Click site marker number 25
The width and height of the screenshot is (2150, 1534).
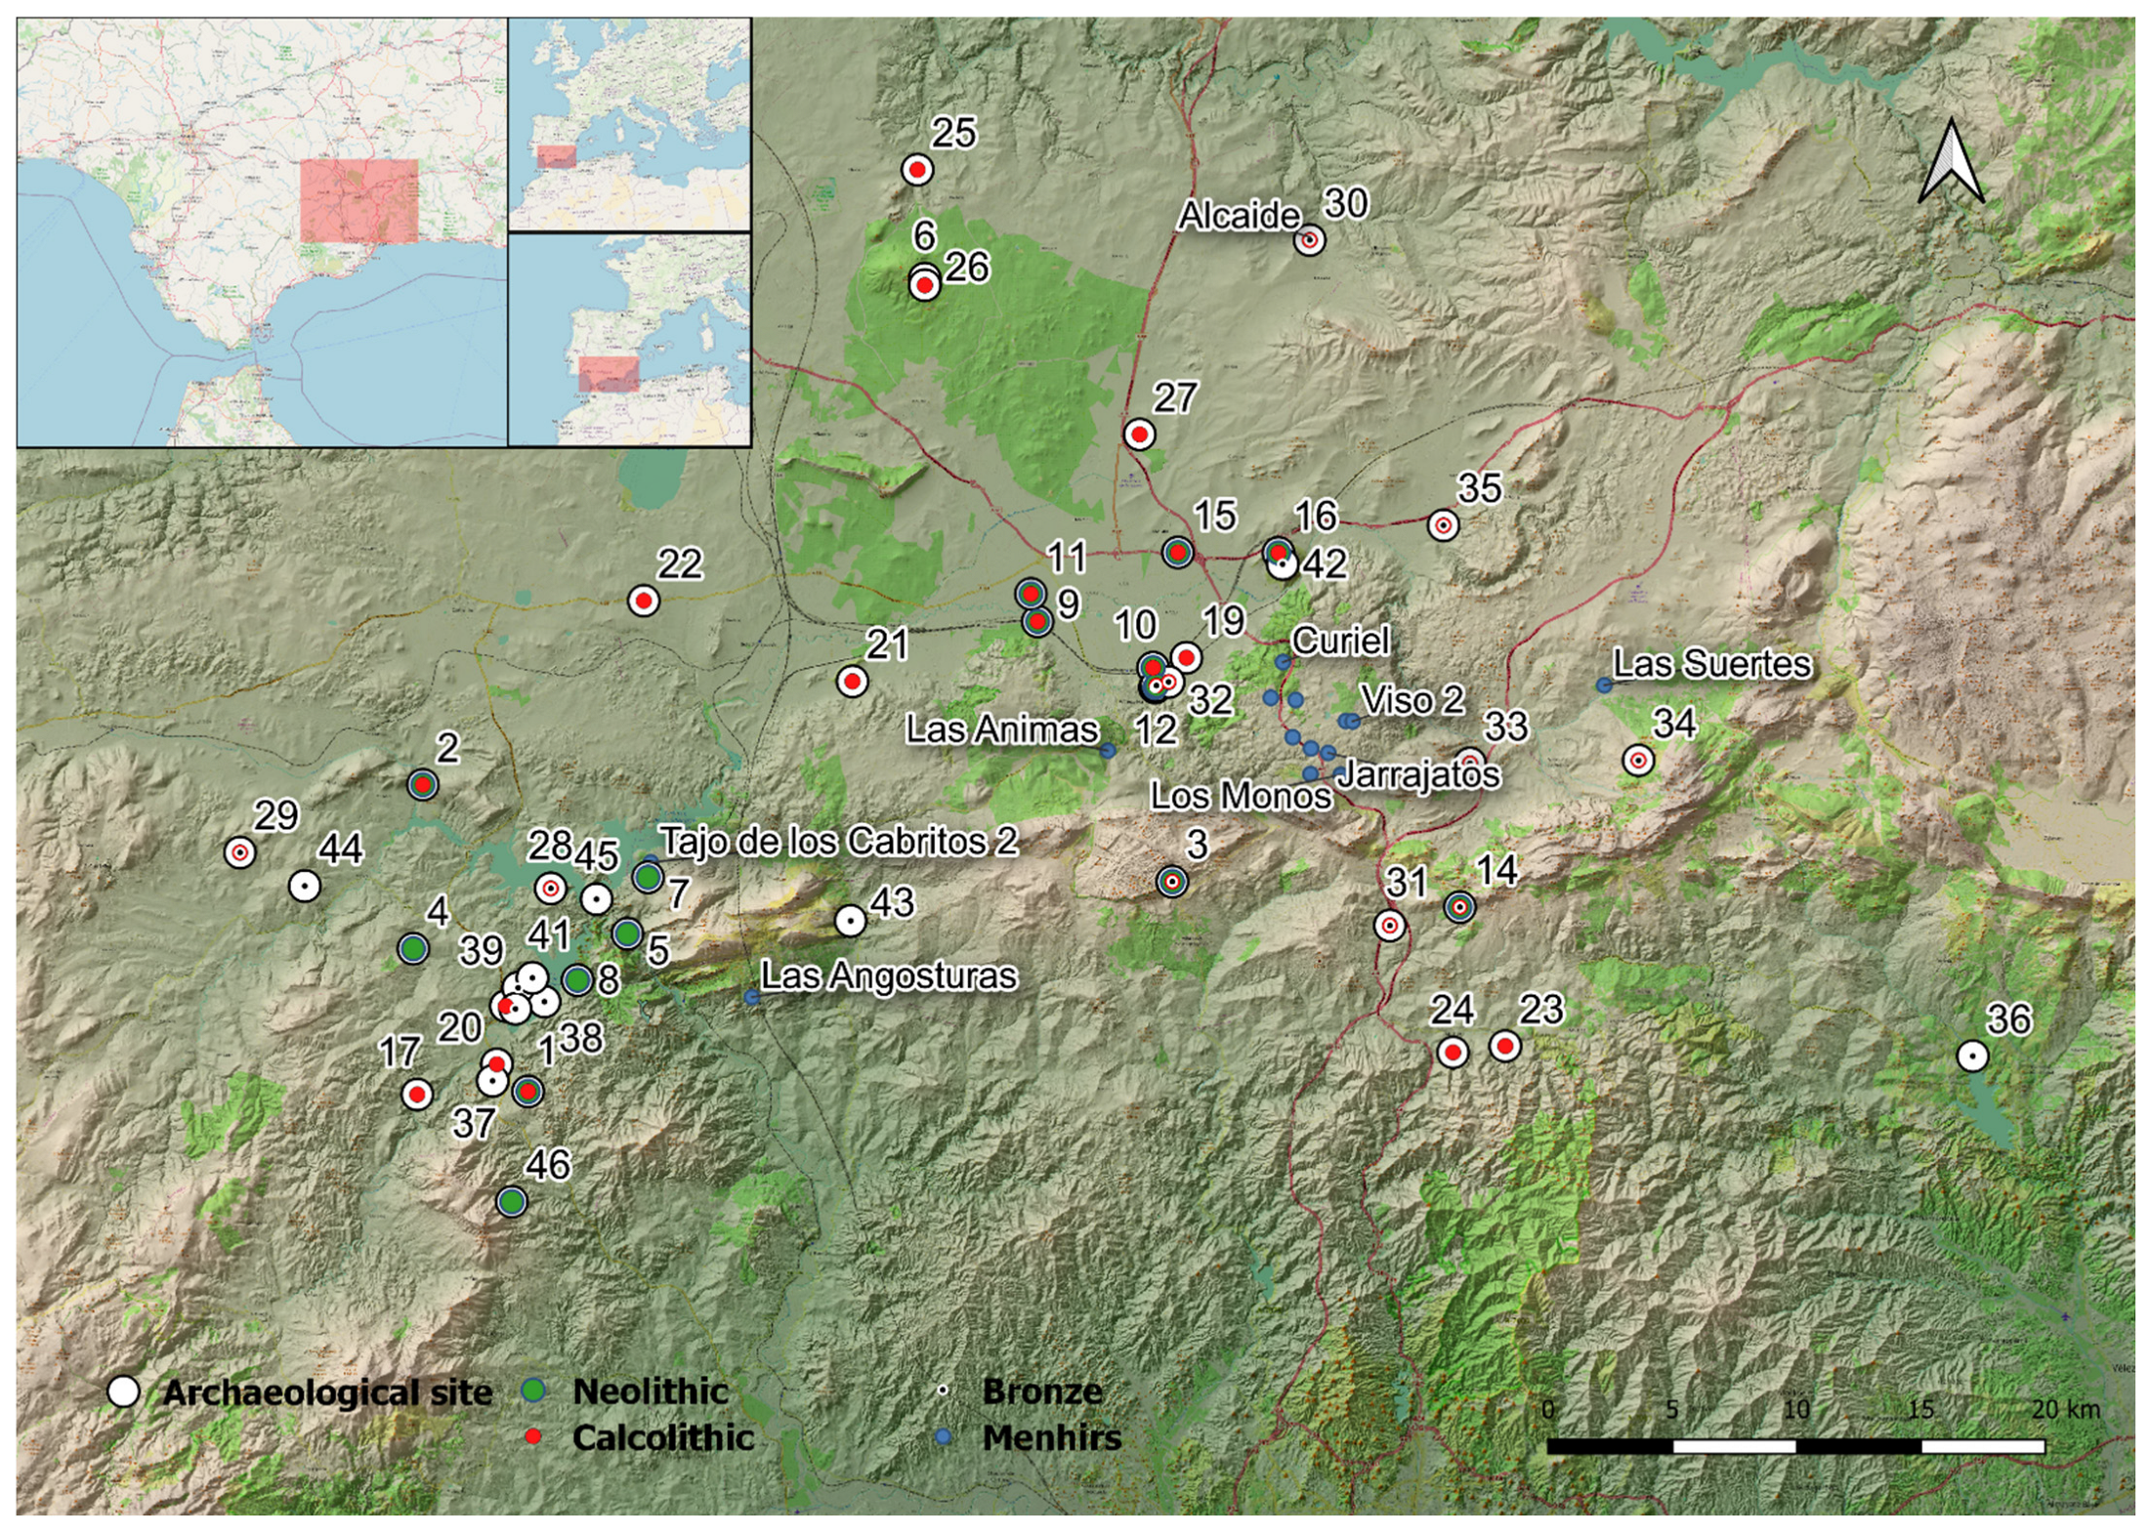pos(916,170)
